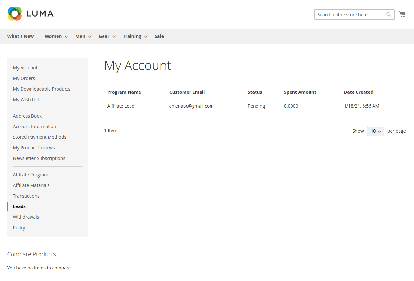Open the shopping cart icon

pyautogui.click(x=402, y=14)
